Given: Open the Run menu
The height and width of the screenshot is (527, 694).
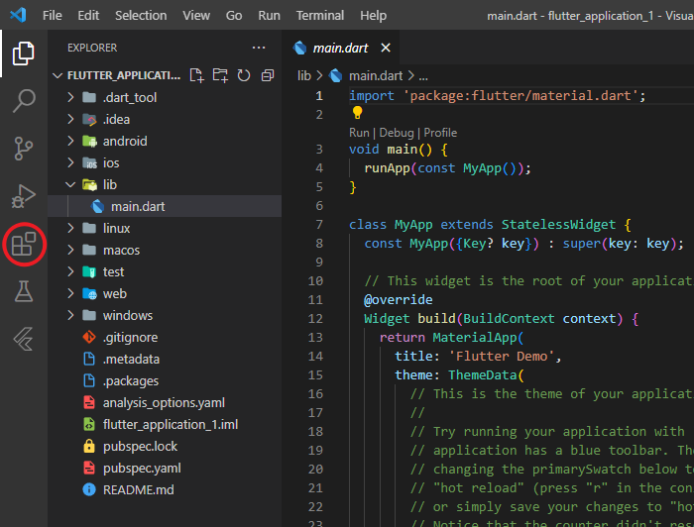Looking at the screenshot, I should pyautogui.click(x=269, y=16).
